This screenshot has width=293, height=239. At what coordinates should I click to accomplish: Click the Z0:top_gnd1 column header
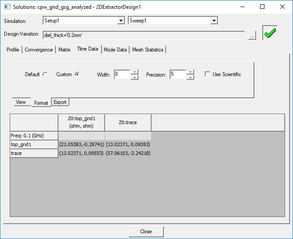click(81, 122)
